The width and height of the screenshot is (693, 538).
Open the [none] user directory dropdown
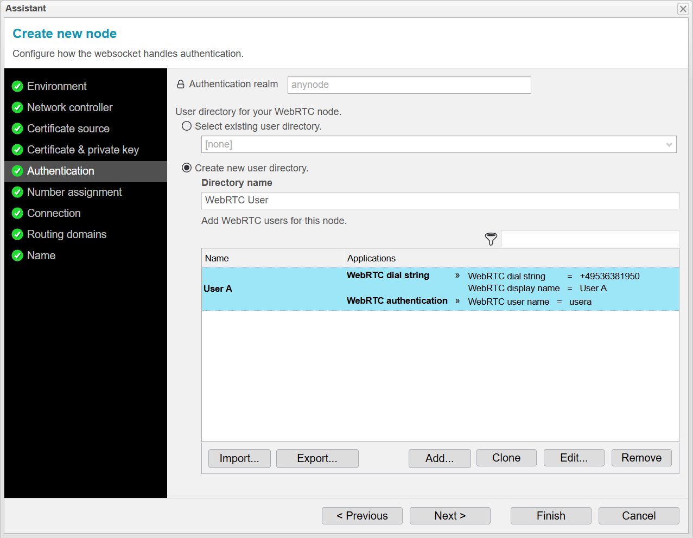669,144
